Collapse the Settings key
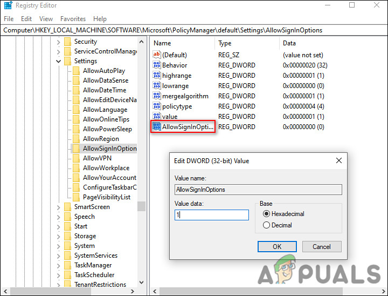This screenshot has height=296, width=388. pos(58,61)
